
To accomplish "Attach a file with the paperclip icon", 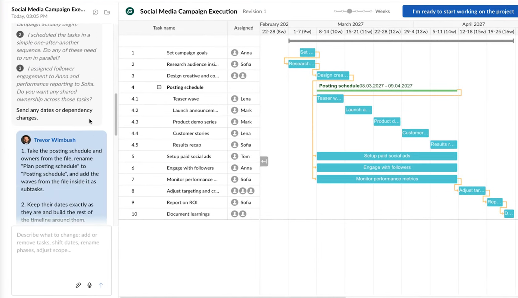I will tap(78, 285).
